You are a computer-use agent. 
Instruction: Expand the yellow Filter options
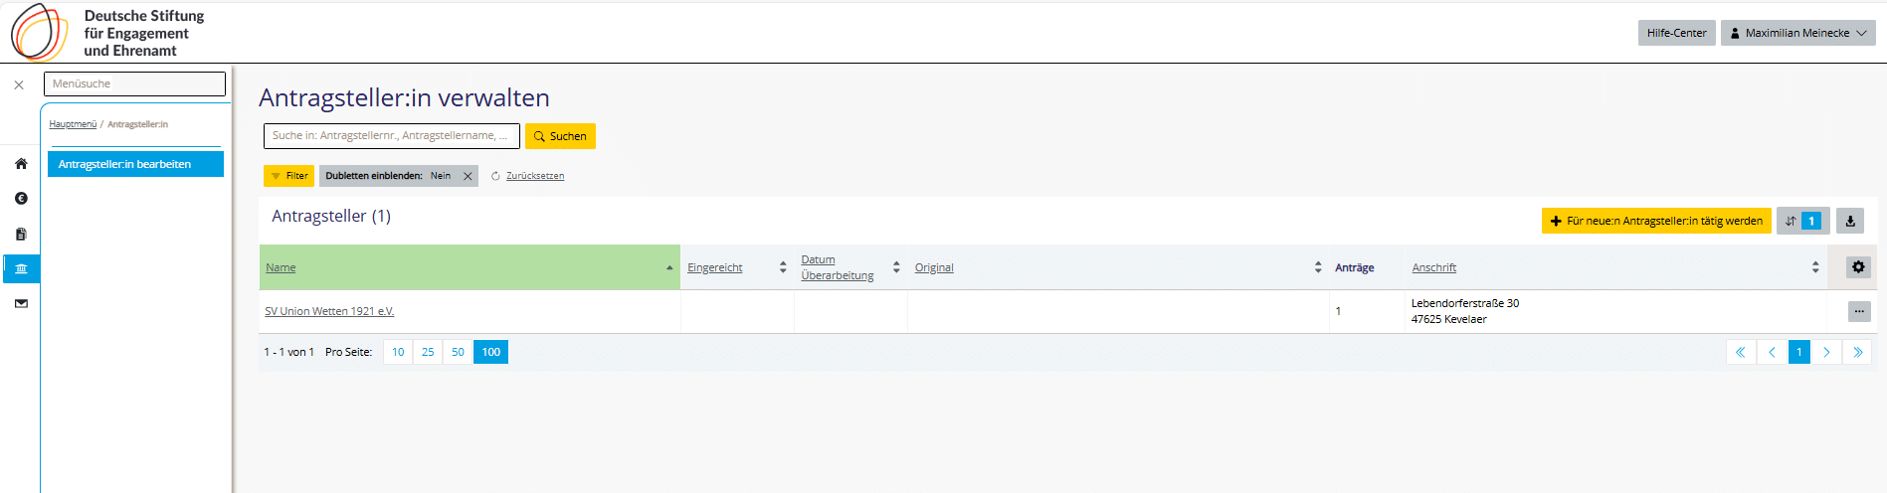tap(288, 176)
